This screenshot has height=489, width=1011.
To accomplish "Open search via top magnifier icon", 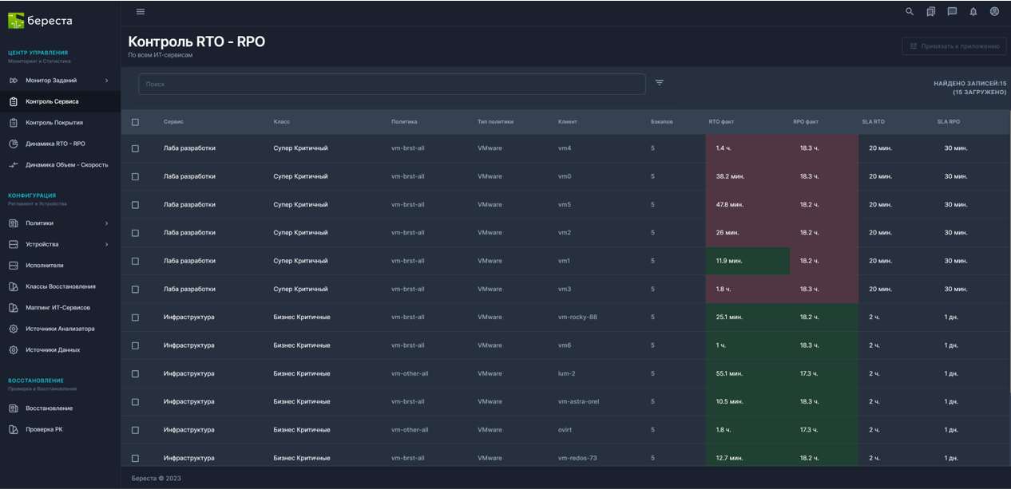I will click(910, 12).
